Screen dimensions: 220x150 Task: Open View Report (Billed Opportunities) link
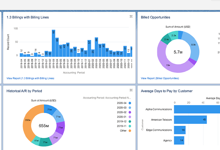[x=160, y=78]
